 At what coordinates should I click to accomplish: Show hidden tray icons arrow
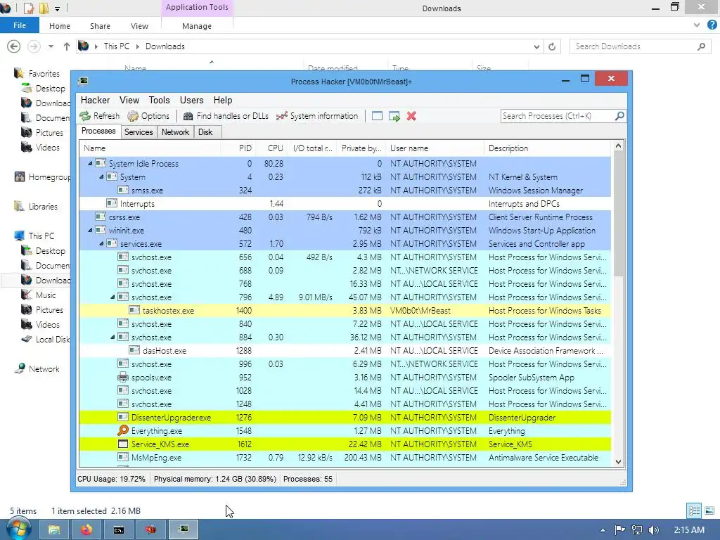click(603, 530)
